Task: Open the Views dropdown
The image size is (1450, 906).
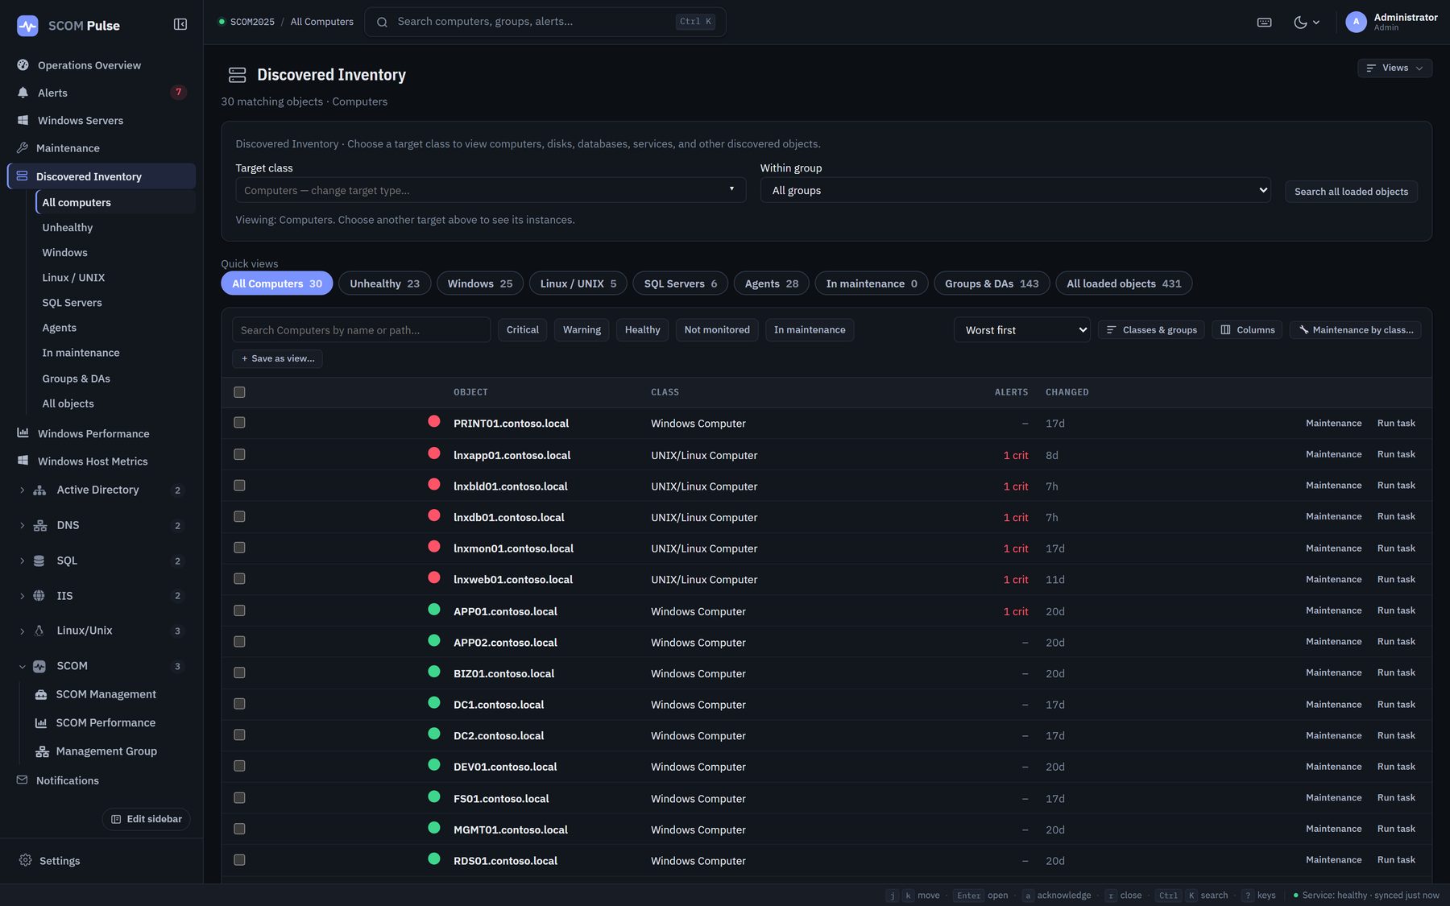Action: click(x=1394, y=68)
